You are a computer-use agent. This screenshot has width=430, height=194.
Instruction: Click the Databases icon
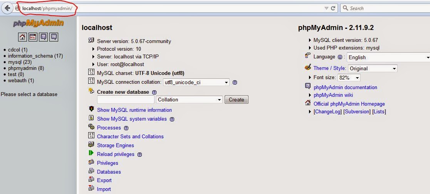coord(91,171)
